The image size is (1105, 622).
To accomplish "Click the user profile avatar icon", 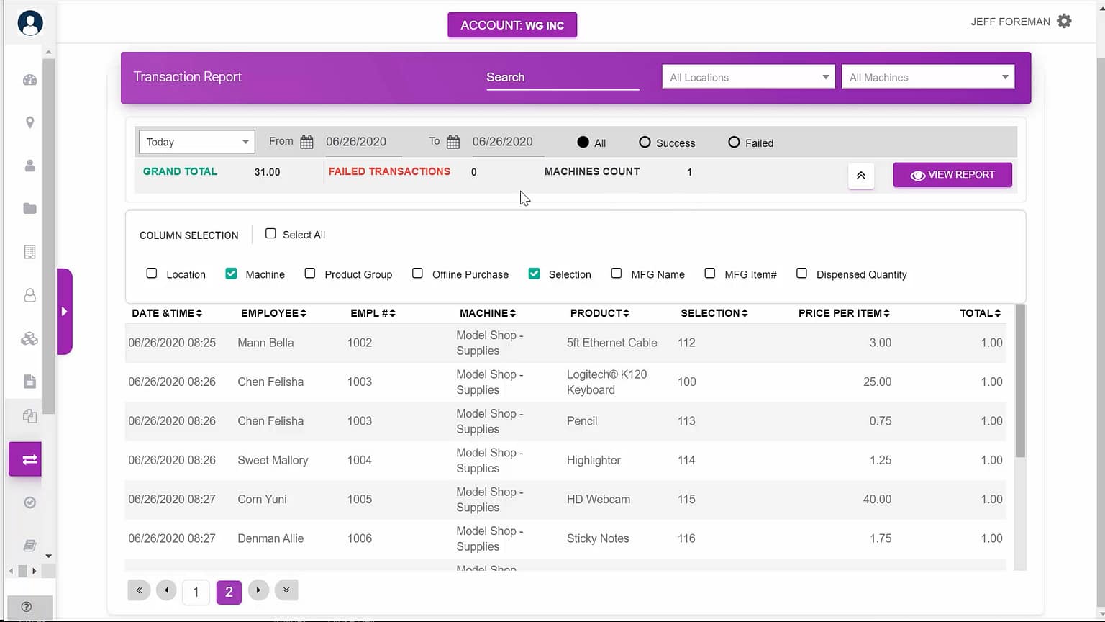I will [29, 23].
